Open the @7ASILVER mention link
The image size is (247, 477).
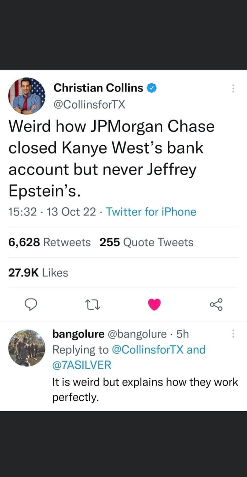coord(82,365)
